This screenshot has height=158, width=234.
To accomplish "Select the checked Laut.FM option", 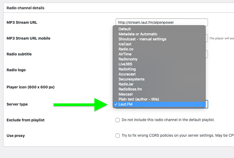I will click(125, 104).
